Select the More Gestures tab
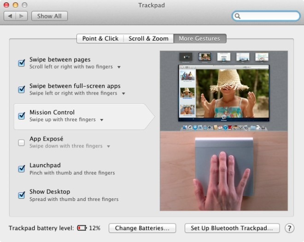 click(200, 38)
